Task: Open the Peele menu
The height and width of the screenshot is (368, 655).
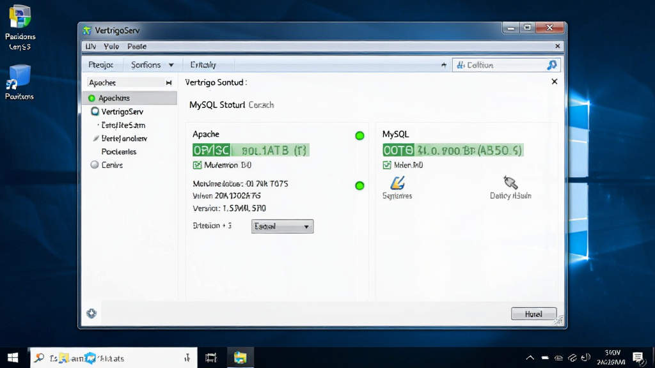Action: (x=137, y=46)
